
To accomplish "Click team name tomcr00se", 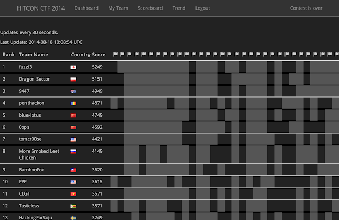I will tap(30, 139).
